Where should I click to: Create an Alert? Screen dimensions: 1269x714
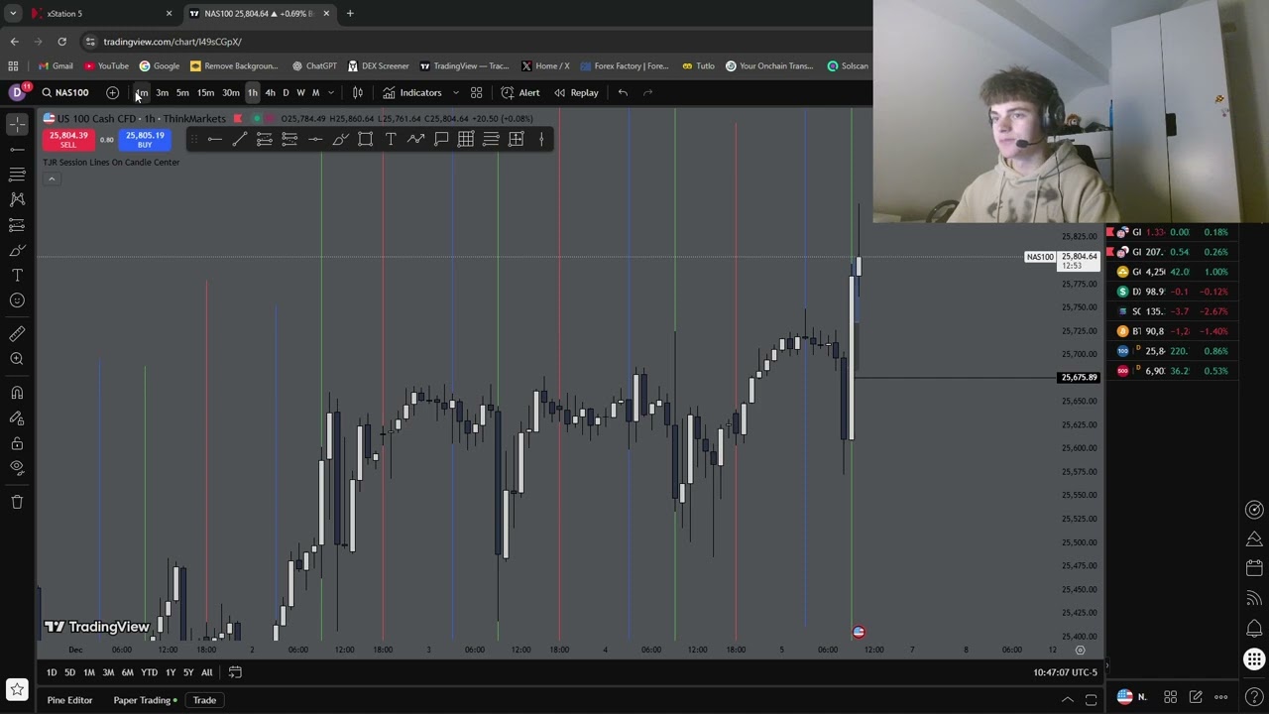pyautogui.click(x=520, y=92)
